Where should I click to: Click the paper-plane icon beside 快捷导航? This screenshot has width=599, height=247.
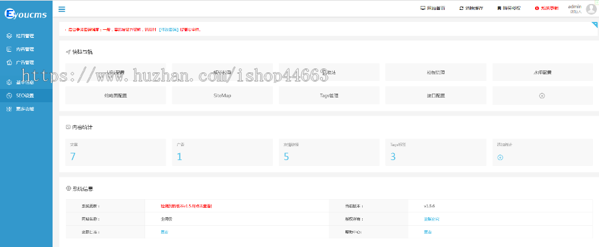pyautogui.click(x=68, y=52)
